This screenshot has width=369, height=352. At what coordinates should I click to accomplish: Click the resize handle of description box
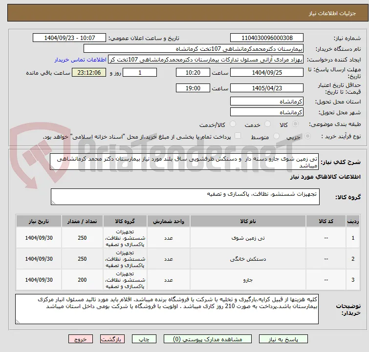click(x=52, y=167)
